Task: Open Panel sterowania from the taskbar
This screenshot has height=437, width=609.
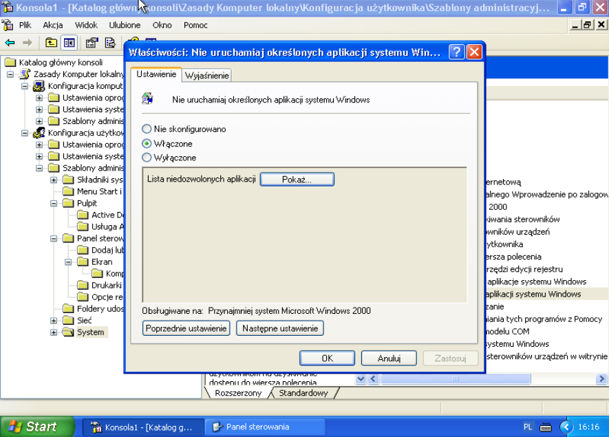Action: [x=265, y=427]
